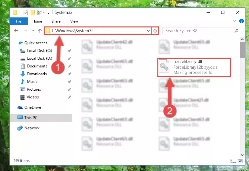Open the recent locations dropdown
The height and width of the screenshot is (171, 249).
[33, 30]
